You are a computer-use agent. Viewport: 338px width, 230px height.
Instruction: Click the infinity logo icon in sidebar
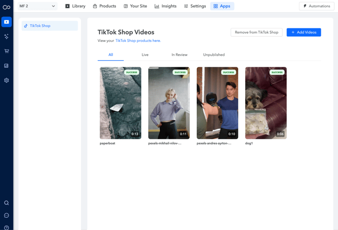(x=7, y=7)
